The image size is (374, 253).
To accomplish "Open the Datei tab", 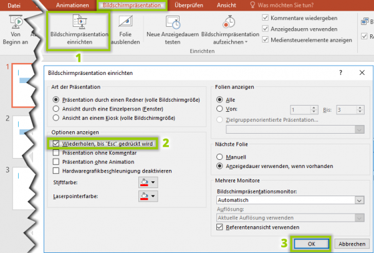I will pos(14,5).
